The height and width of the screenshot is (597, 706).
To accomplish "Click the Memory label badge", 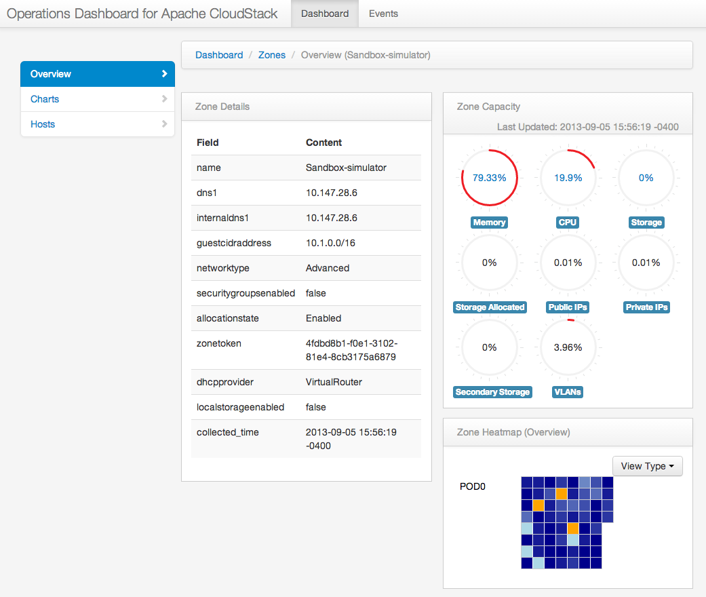I will pos(490,222).
